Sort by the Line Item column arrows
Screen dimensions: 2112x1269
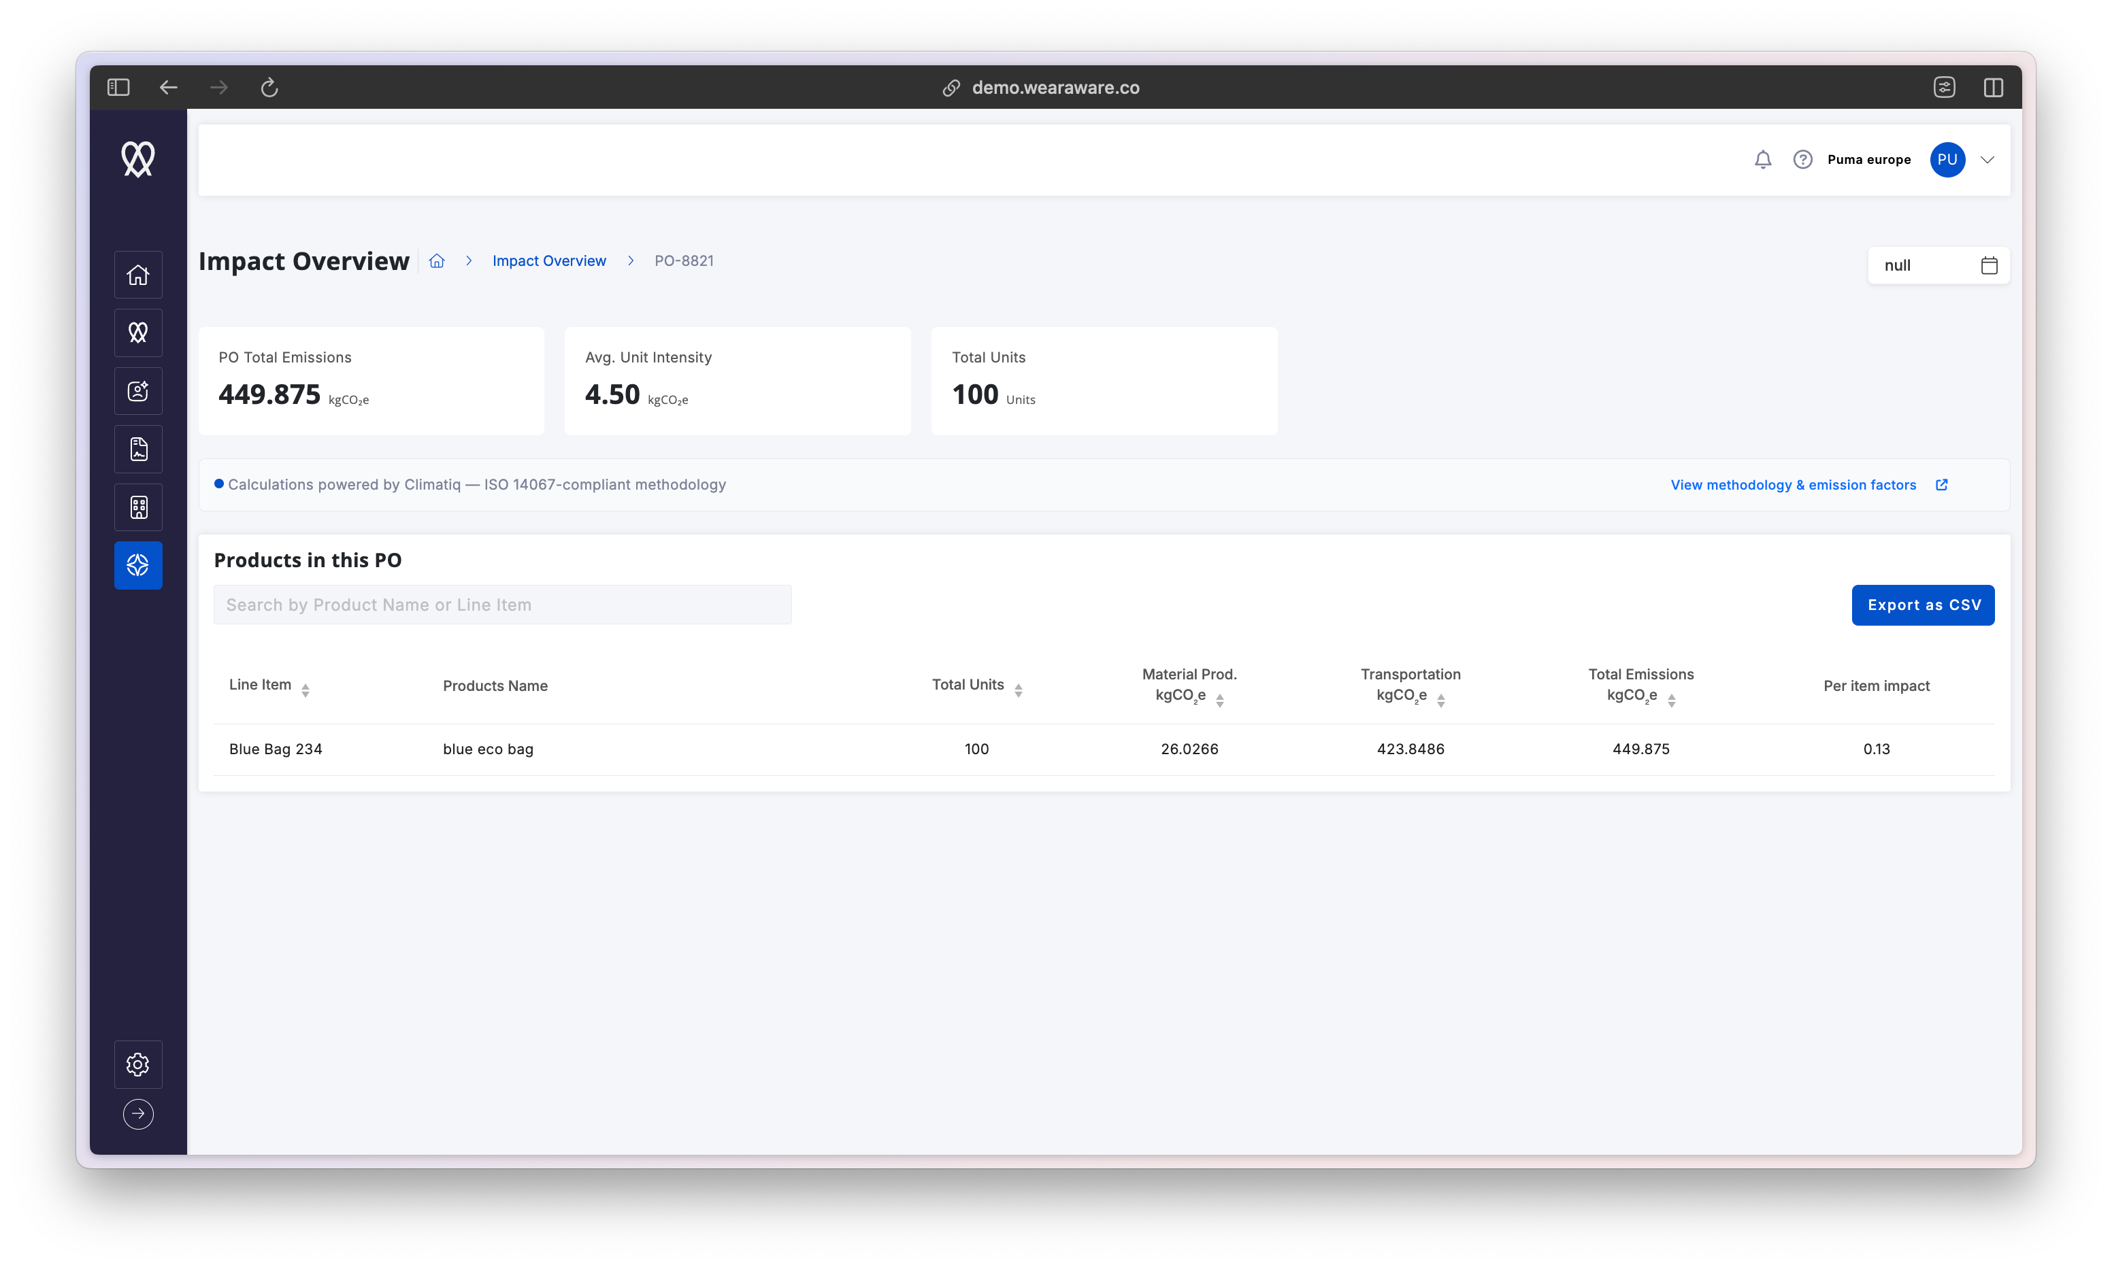pos(306,690)
